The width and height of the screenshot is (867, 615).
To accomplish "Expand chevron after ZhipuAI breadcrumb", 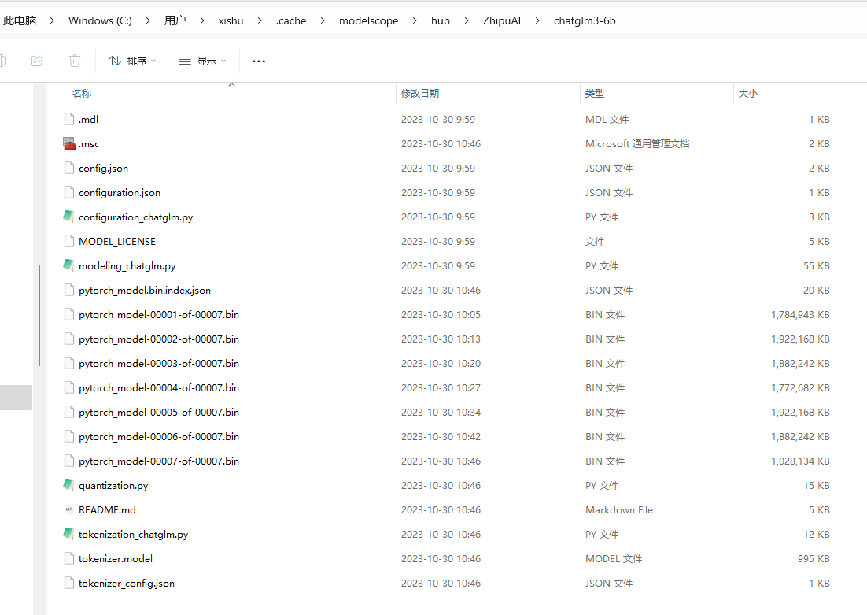I will click(x=537, y=20).
